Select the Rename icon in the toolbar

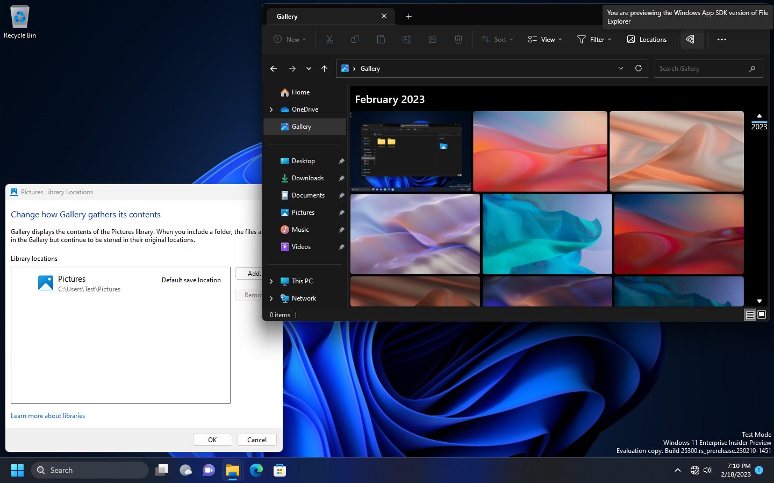click(407, 39)
